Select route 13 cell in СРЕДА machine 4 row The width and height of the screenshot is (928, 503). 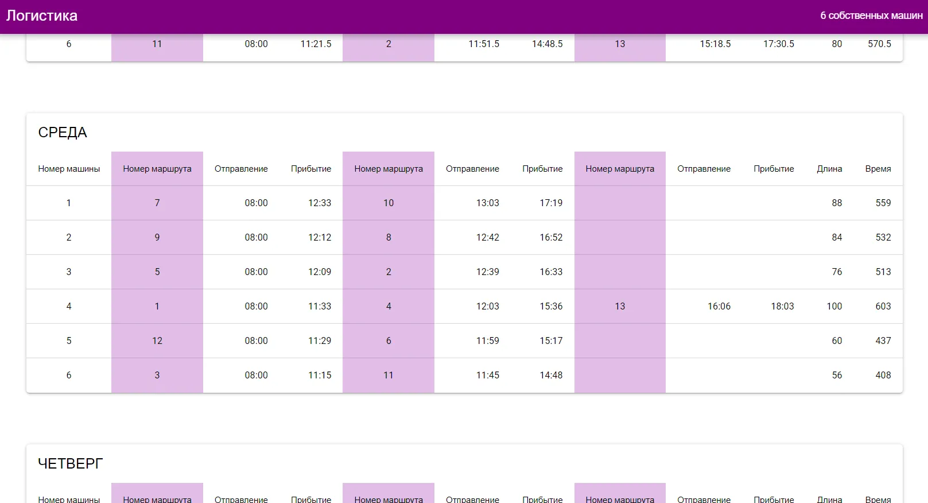[x=620, y=307]
